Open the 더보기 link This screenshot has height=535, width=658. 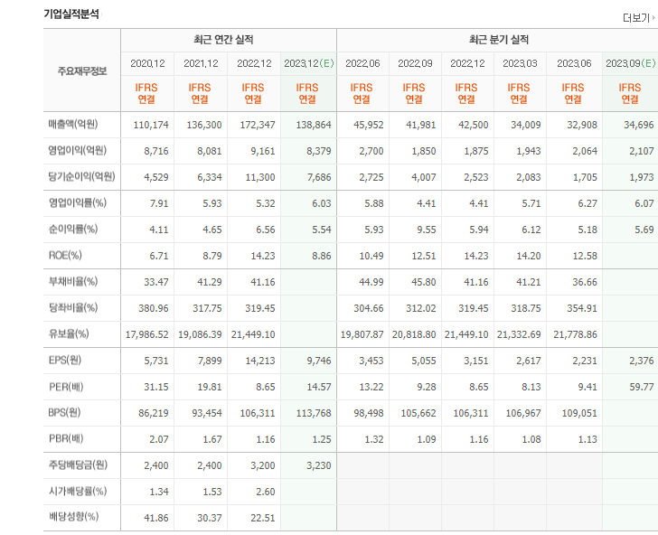tap(638, 18)
